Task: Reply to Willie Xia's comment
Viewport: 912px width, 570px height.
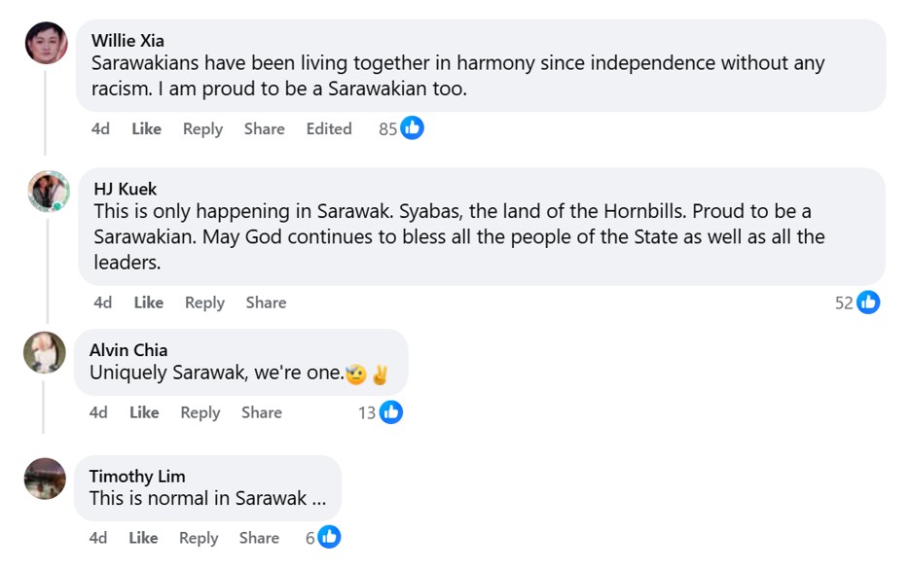Action: coord(202,128)
